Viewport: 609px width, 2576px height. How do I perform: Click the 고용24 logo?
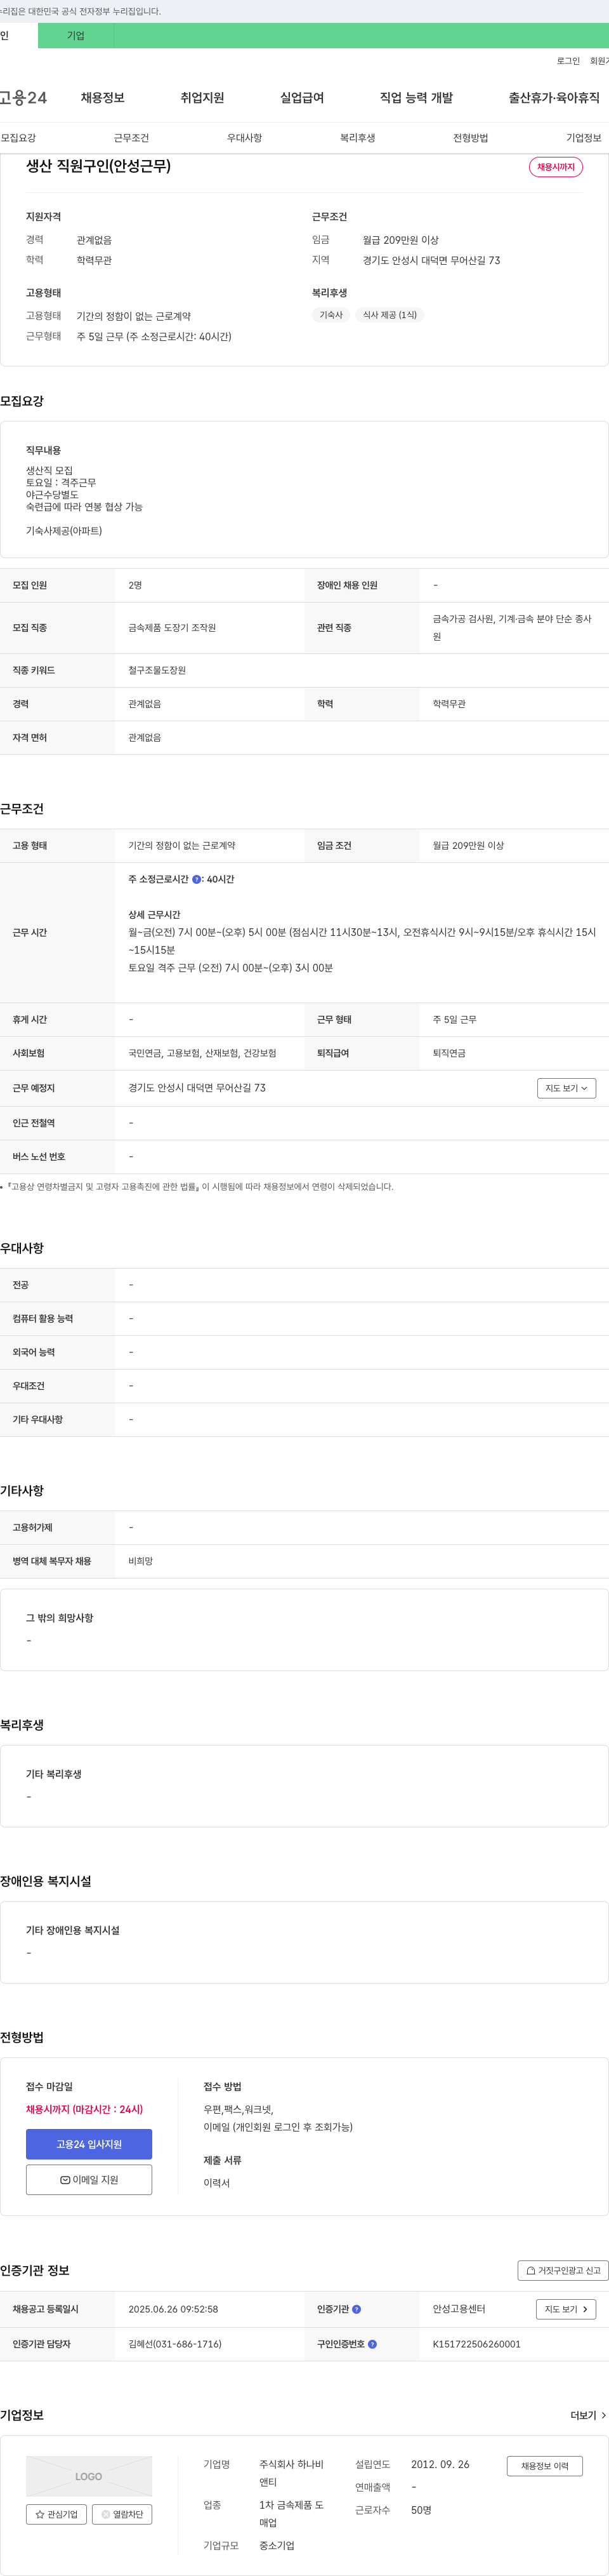coord(23,98)
